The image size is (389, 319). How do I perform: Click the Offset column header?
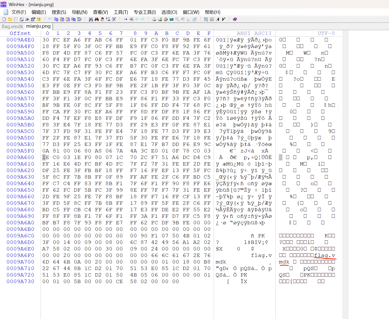tap(20, 33)
